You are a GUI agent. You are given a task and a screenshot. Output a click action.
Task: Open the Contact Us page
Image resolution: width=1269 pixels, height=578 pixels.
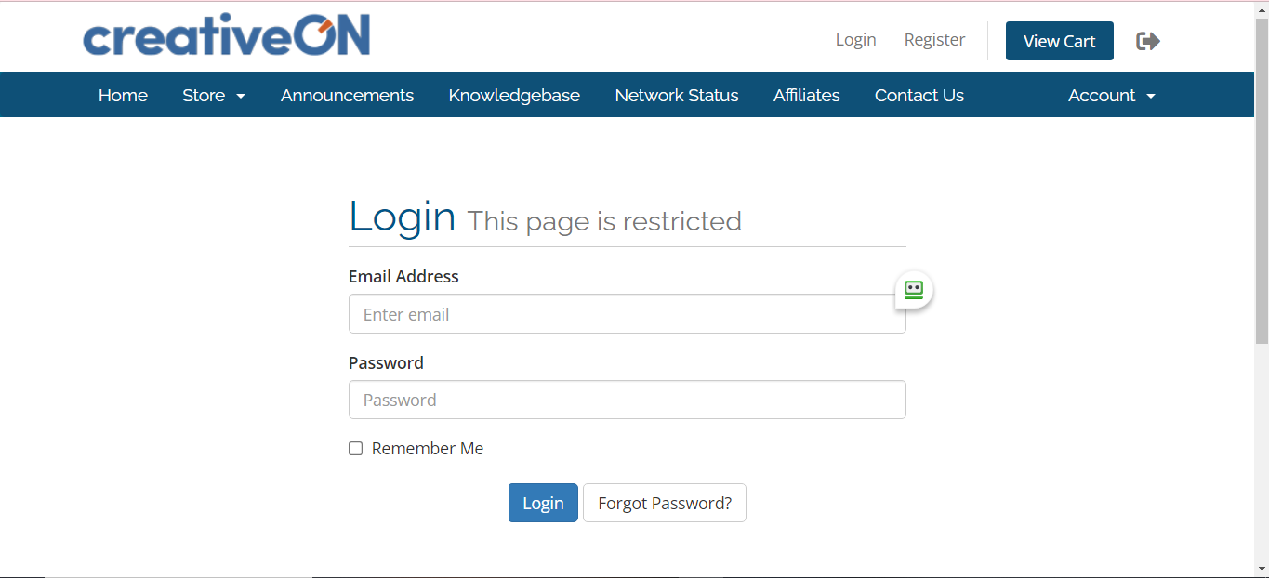[x=919, y=96]
